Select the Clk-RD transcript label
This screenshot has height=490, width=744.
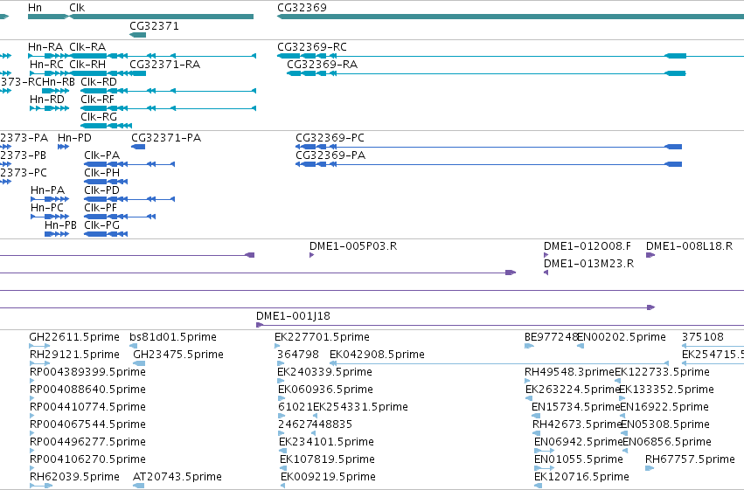point(99,82)
